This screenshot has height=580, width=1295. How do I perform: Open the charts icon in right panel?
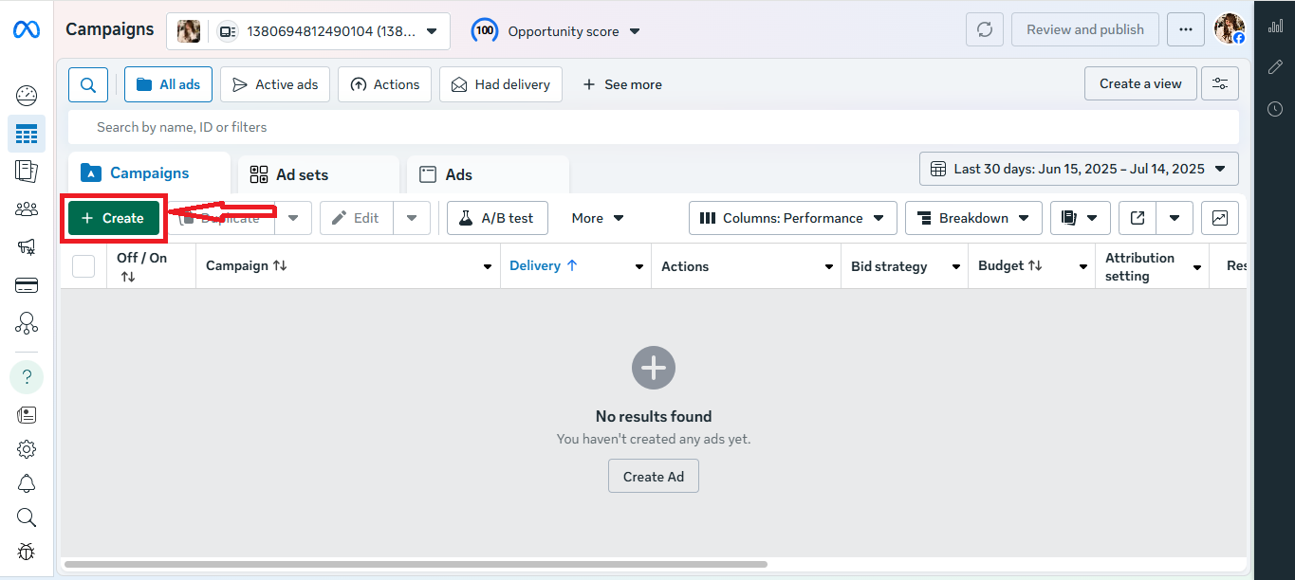point(1275,27)
